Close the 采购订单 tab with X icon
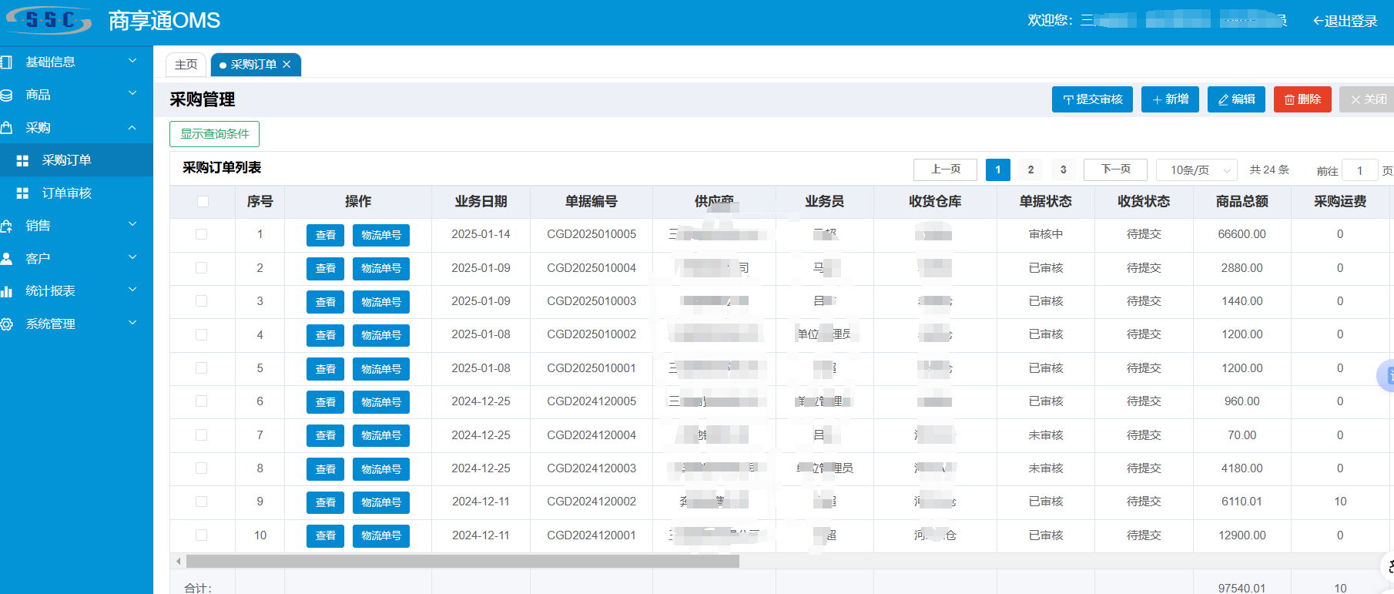1394x594 pixels. (x=287, y=65)
